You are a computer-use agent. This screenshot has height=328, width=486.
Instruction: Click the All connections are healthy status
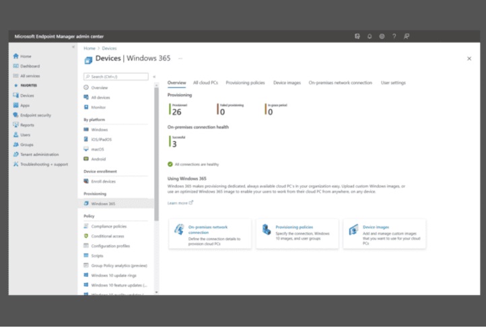(x=193, y=164)
